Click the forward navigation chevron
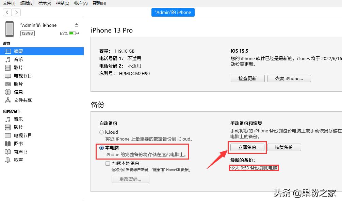 pyautogui.click(x=16, y=12)
